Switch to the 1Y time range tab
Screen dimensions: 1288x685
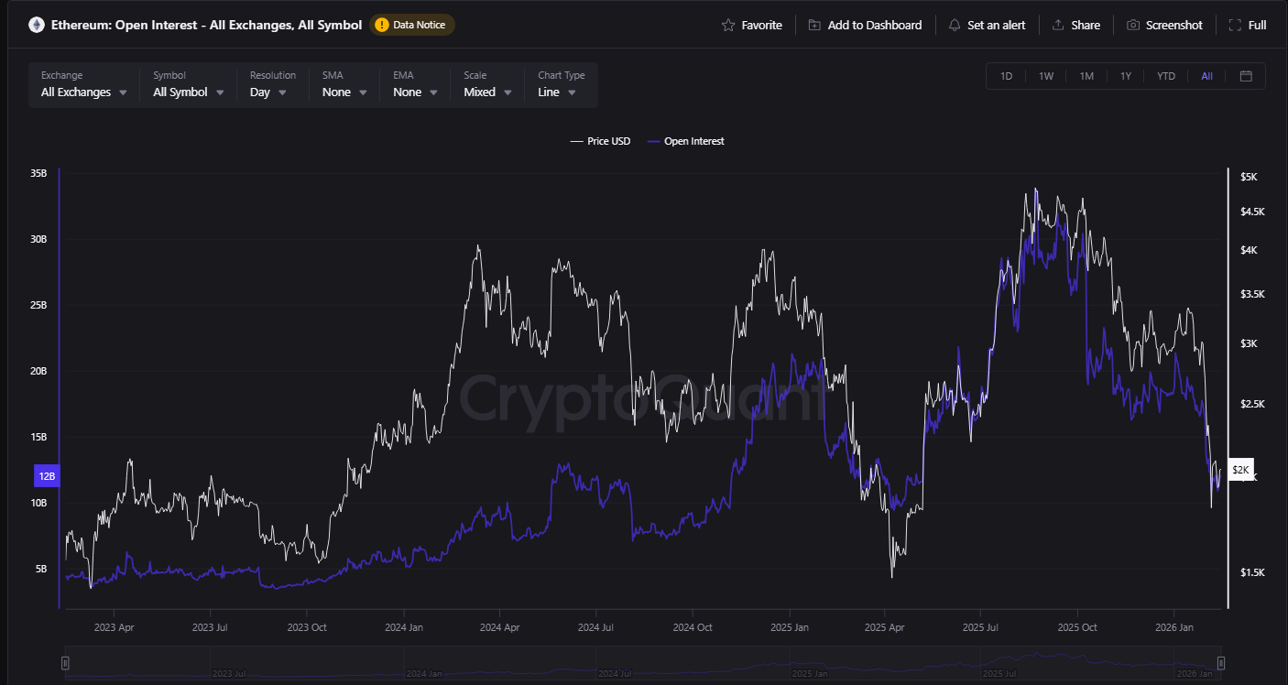1126,76
